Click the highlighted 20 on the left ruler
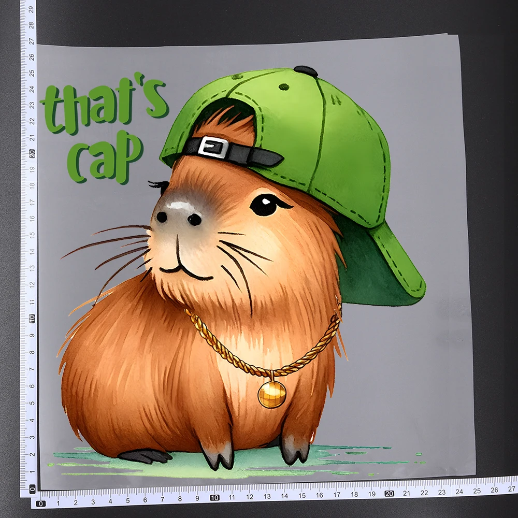The height and width of the screenshot is (518, 518). (32, 153)
